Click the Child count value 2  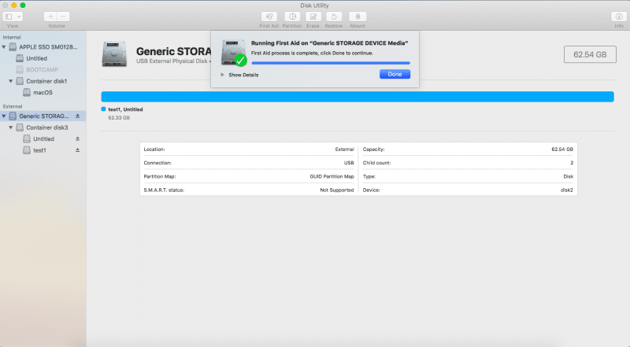tap(572, 163)
